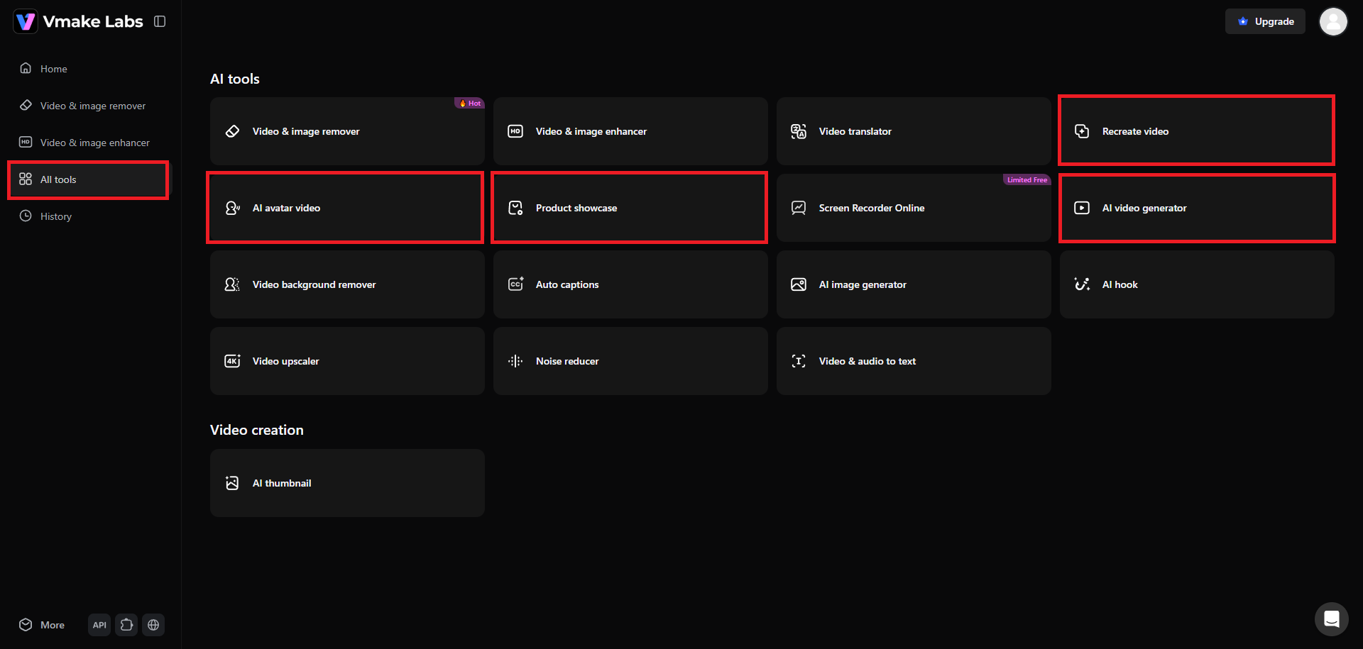Click the Vmake Labs title text
This screenshot has width=1363, height=649.
(x=93, y=21)
